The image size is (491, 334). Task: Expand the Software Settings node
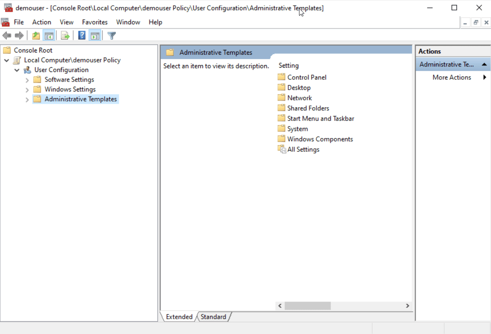(x=27, y=80)
